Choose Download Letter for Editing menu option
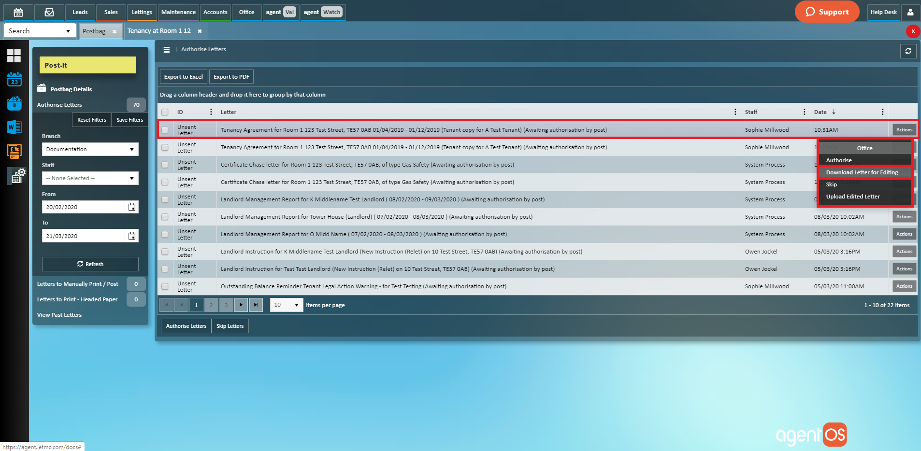 coord(862,172)
